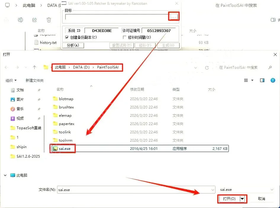Click the magnifier search icon in dialog

270,67
